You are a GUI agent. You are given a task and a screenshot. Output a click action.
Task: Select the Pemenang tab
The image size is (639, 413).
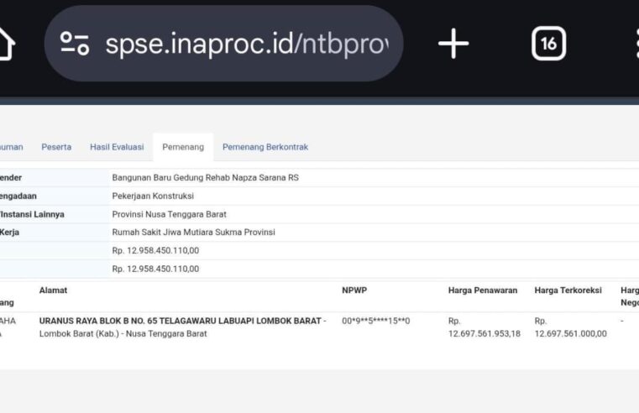click(x=183, y=147)
